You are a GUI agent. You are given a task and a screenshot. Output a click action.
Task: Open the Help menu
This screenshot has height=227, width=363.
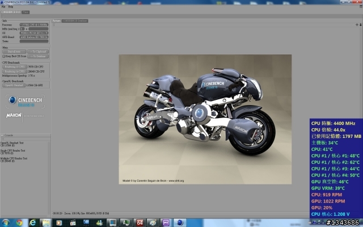point(11,7)
